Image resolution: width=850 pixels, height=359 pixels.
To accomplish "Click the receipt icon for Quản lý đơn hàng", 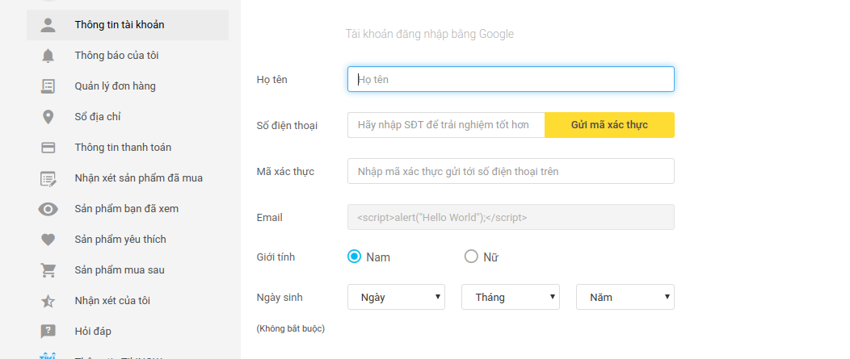I will point(48,86).
